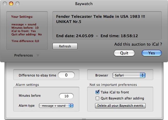This screenshot has width=168, height=120.
Task: Click the Preferences label
Action: click(24, 55)
